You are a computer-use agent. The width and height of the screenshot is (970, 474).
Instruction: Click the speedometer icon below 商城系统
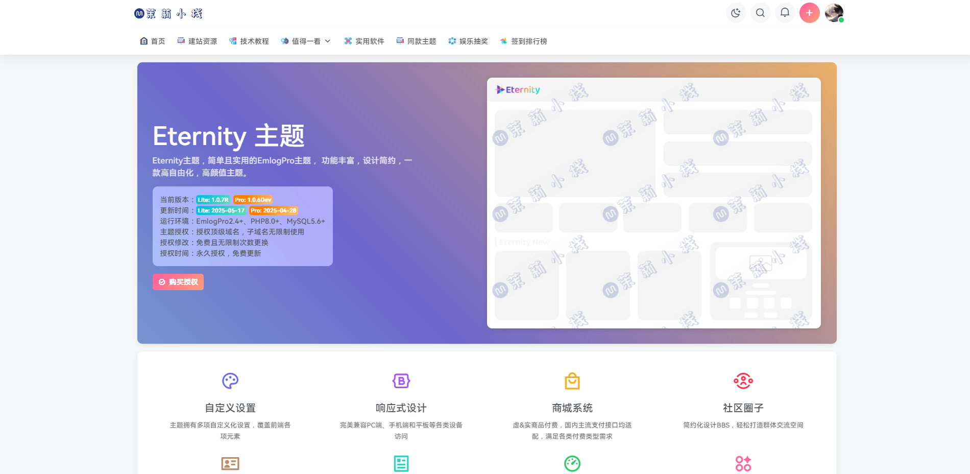point(572,463)
